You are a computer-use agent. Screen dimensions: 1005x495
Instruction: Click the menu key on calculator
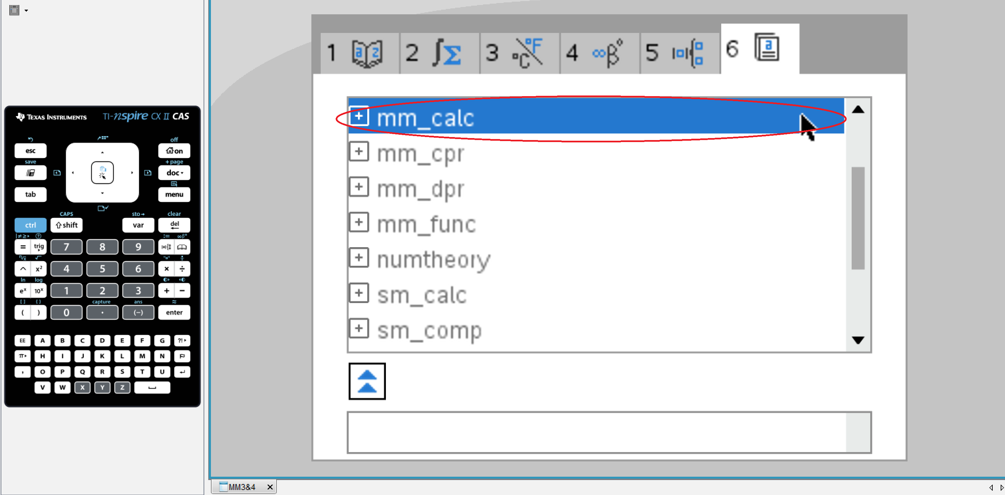(174, 194)
